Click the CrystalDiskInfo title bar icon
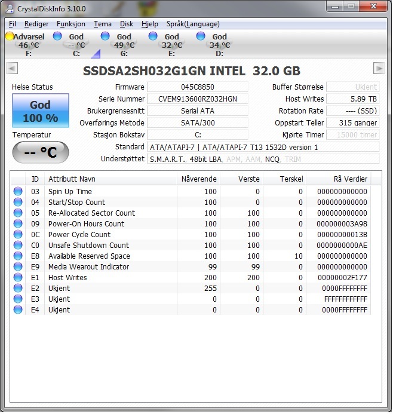393x414 pixels. point(10,9)
